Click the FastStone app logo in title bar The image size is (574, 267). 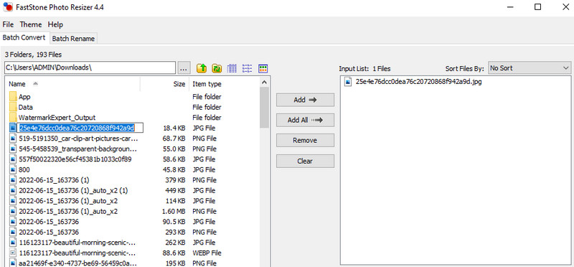pyautogui.click(x=8, y=7)
